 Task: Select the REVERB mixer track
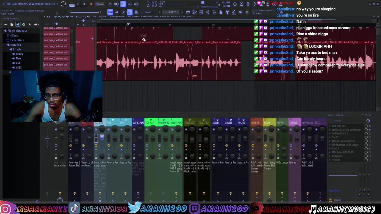[x=255, y=122]
